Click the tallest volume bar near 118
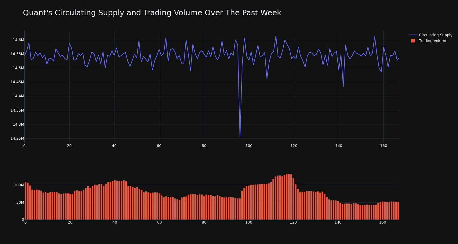 [287, 197]
